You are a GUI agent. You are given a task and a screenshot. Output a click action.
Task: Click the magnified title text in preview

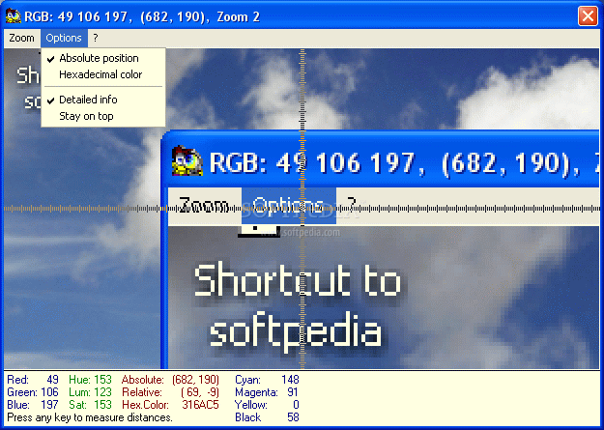coord(404,162)
